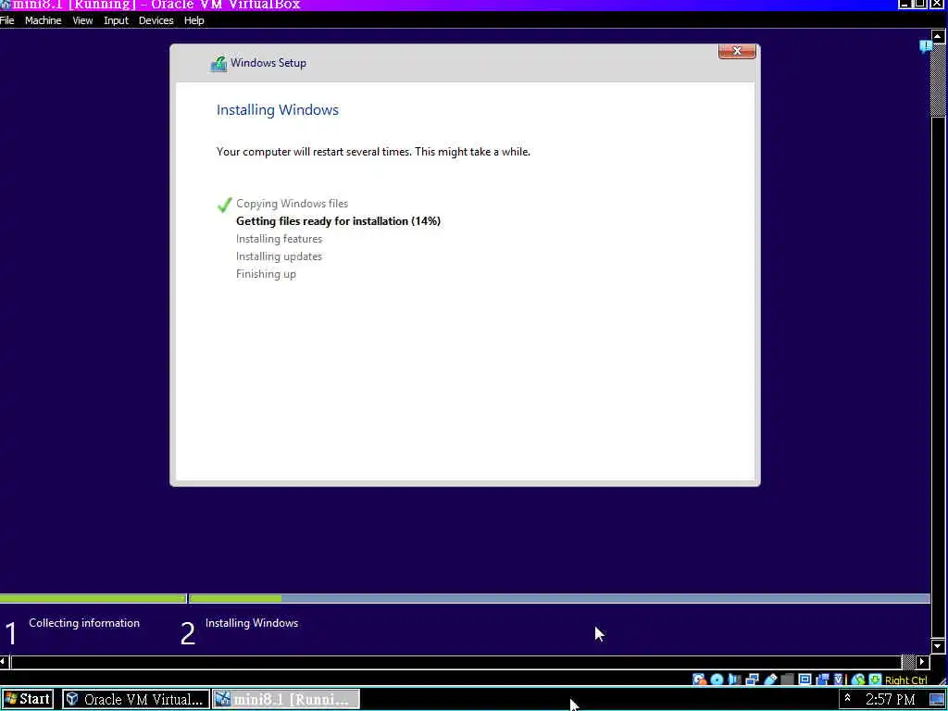Click "Getting files ready for installation (14%)"
Screen dimensions: 948x711
[338, 221]
